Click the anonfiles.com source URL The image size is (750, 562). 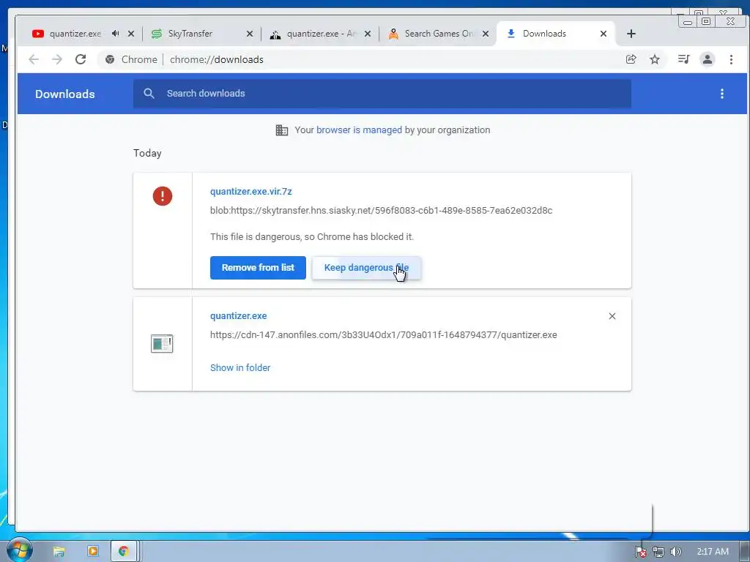(x=384, y=335)
